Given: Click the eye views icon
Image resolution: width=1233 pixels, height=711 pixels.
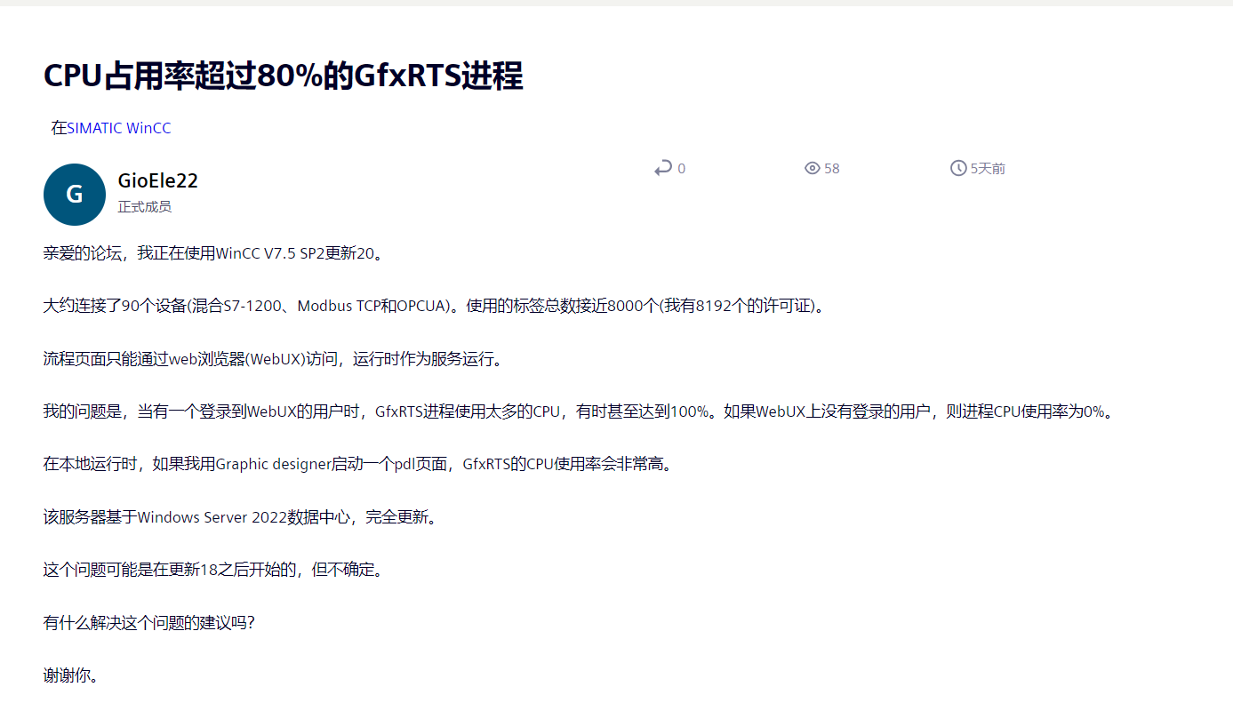Looking at the screenshot, I should [x=812, y=168].
